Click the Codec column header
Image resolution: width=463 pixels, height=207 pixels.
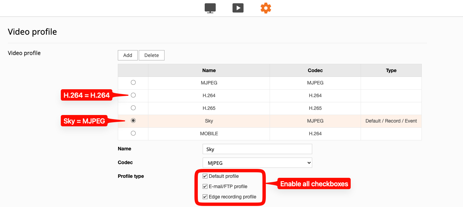[315, 70]
